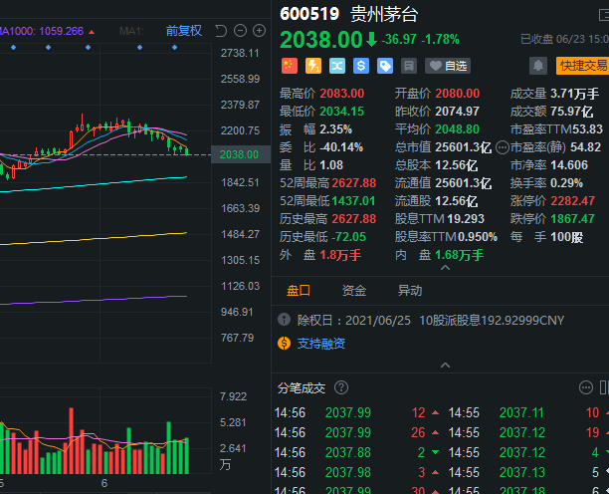Click the orange lightning level-1 icon
609x494 pixels.
tap(313, 66)
